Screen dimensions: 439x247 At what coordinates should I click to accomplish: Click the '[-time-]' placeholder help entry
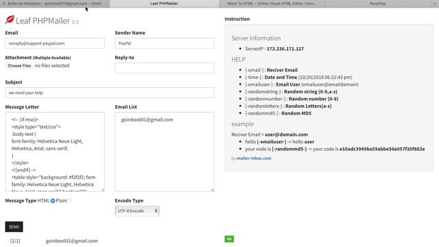[x=299, y=78]
